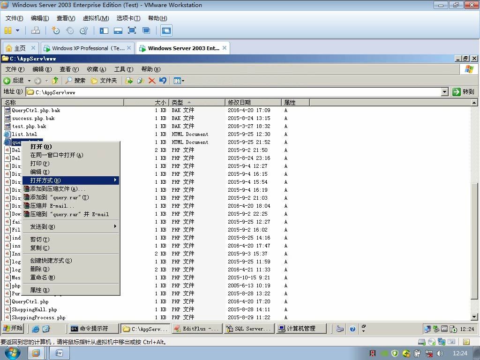Take a VM snapshot using the snapshot icon
480x360 pixels.
click(55, 30)
